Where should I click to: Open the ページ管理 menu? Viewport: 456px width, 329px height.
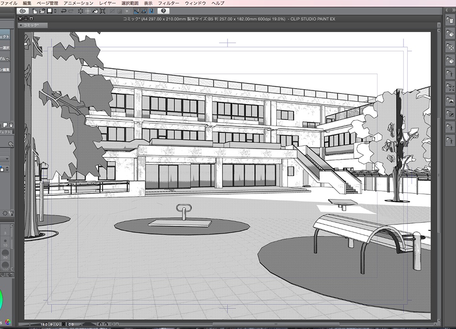click(x=47, y=3)
